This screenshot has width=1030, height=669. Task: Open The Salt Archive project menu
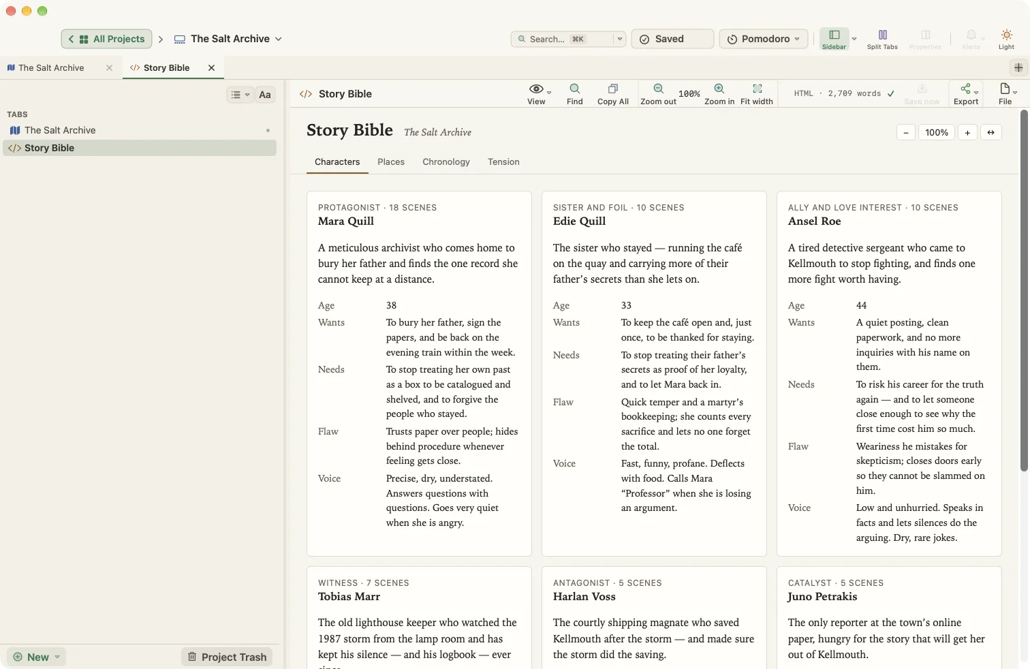[228, 39]
